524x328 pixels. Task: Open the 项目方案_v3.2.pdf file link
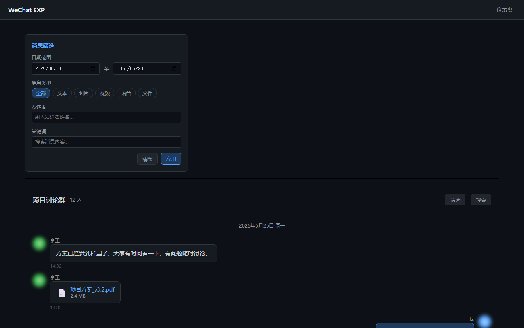93,289
